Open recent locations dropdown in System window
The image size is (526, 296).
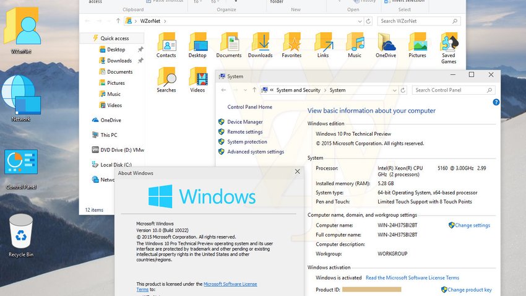(245, 90)
